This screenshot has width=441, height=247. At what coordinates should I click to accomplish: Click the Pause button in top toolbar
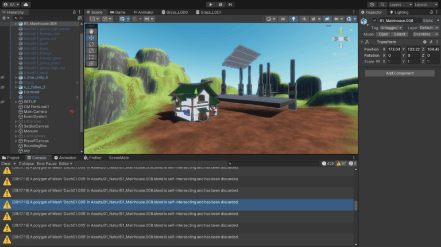(220, 4)
